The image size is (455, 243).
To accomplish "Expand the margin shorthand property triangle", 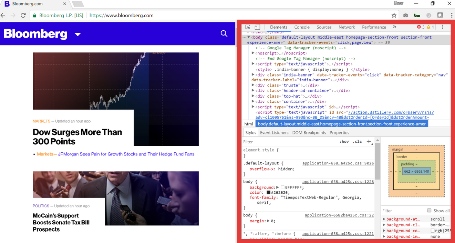I will [268, 221].
